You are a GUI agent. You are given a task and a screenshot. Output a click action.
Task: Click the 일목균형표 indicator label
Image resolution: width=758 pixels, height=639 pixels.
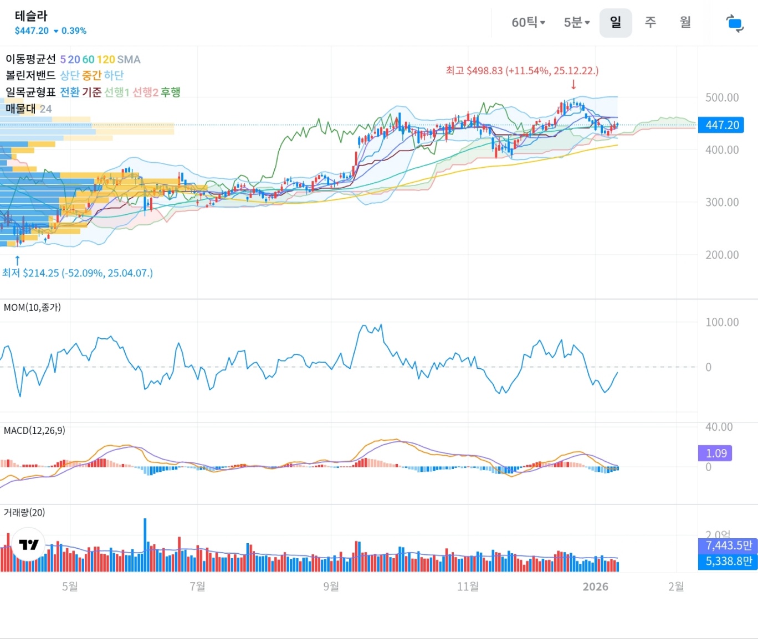coord(30,92)
